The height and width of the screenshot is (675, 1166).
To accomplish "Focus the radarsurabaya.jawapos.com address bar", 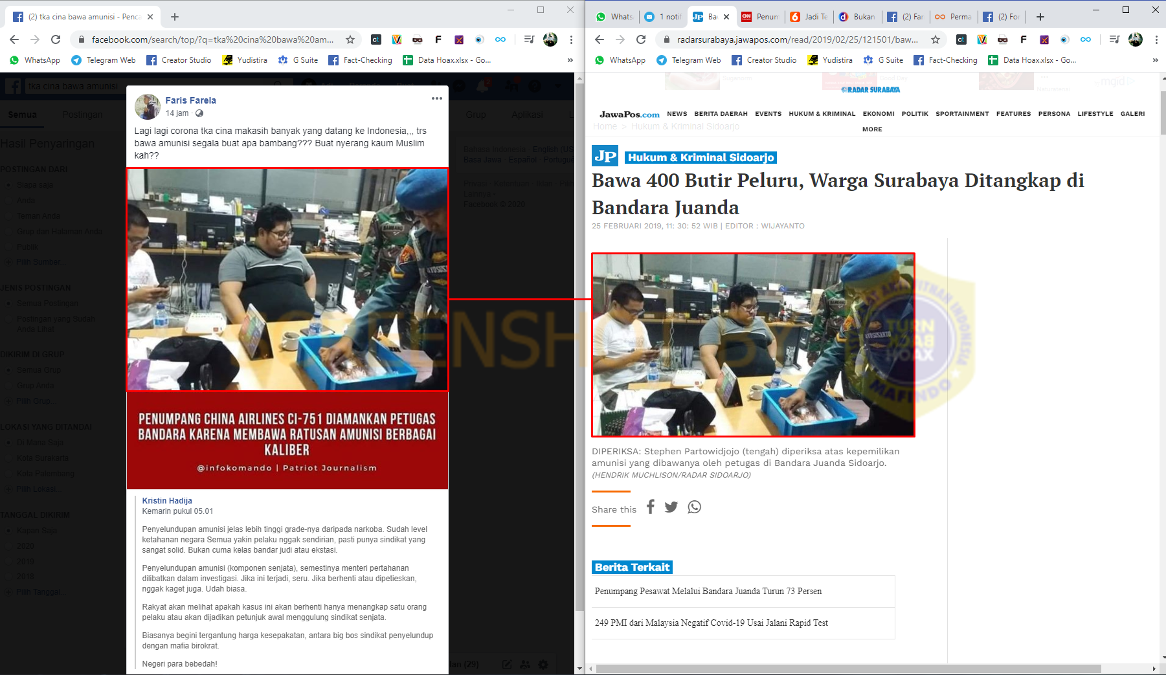I will pyautogui.click(x=797, y=39).
